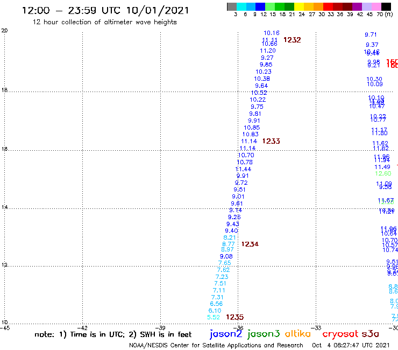
Task: Click the 9.01 wave height value
Action: (x=238, y=197)
